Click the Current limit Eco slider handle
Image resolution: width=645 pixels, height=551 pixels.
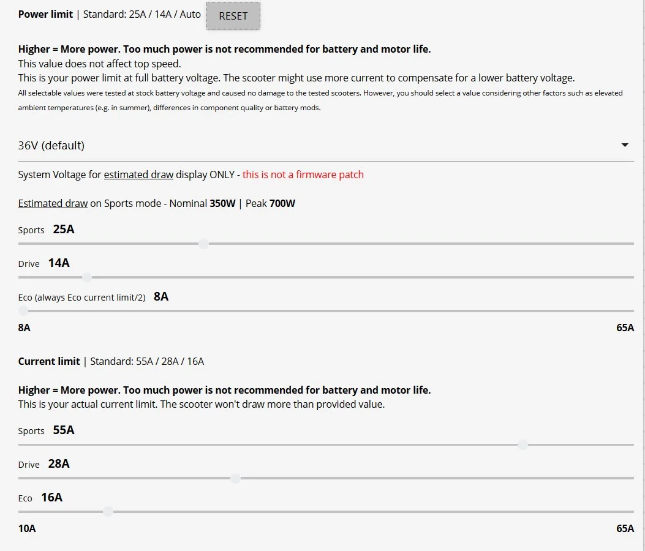tap(108, 512)
